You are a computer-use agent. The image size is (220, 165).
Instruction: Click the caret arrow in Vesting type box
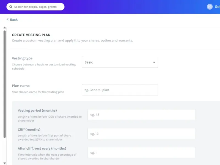[x=154, y=62]
